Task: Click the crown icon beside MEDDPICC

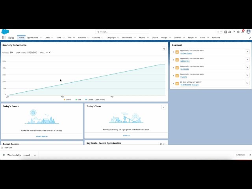Action: [177, 60]
